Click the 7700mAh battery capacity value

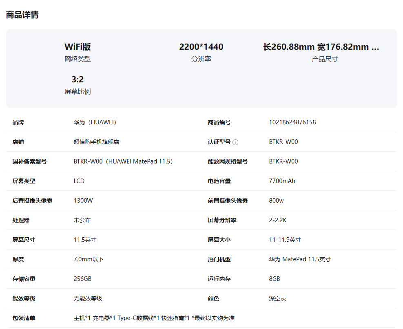tap(282, 181)
